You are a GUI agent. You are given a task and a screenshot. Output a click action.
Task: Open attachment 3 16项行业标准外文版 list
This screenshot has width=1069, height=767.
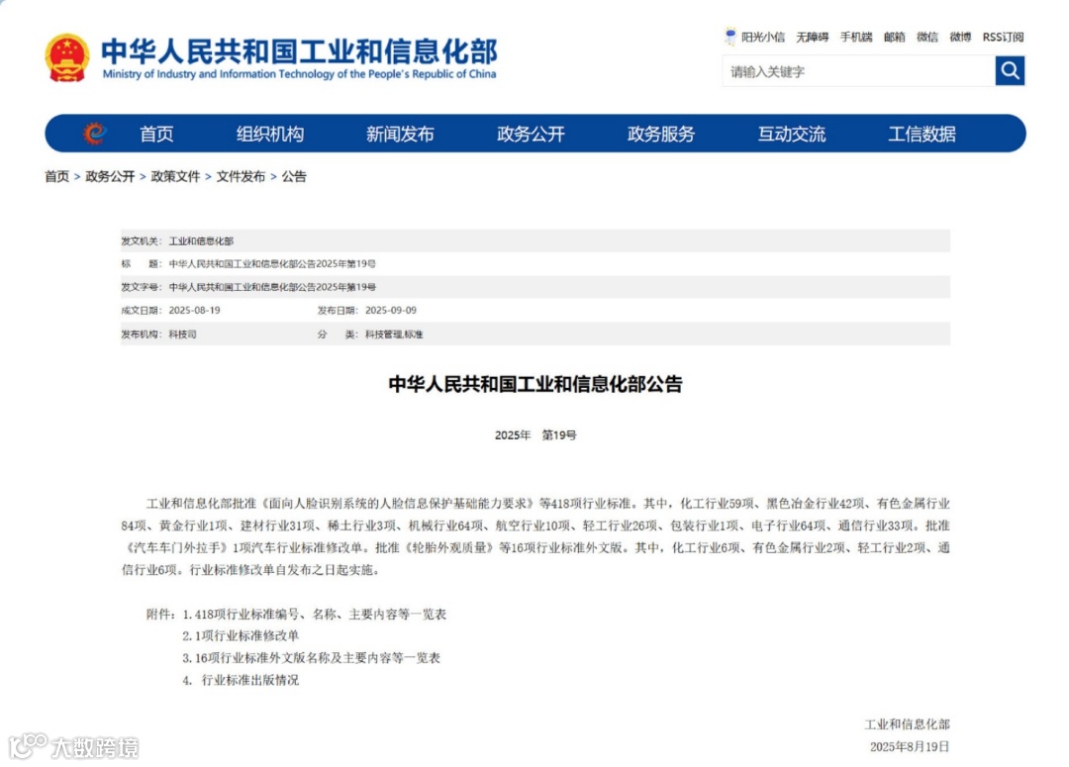click(312, 658)
